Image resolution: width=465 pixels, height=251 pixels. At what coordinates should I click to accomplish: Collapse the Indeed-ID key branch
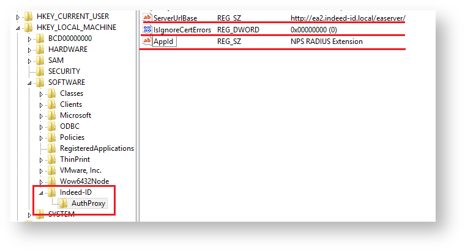(41, 192)
